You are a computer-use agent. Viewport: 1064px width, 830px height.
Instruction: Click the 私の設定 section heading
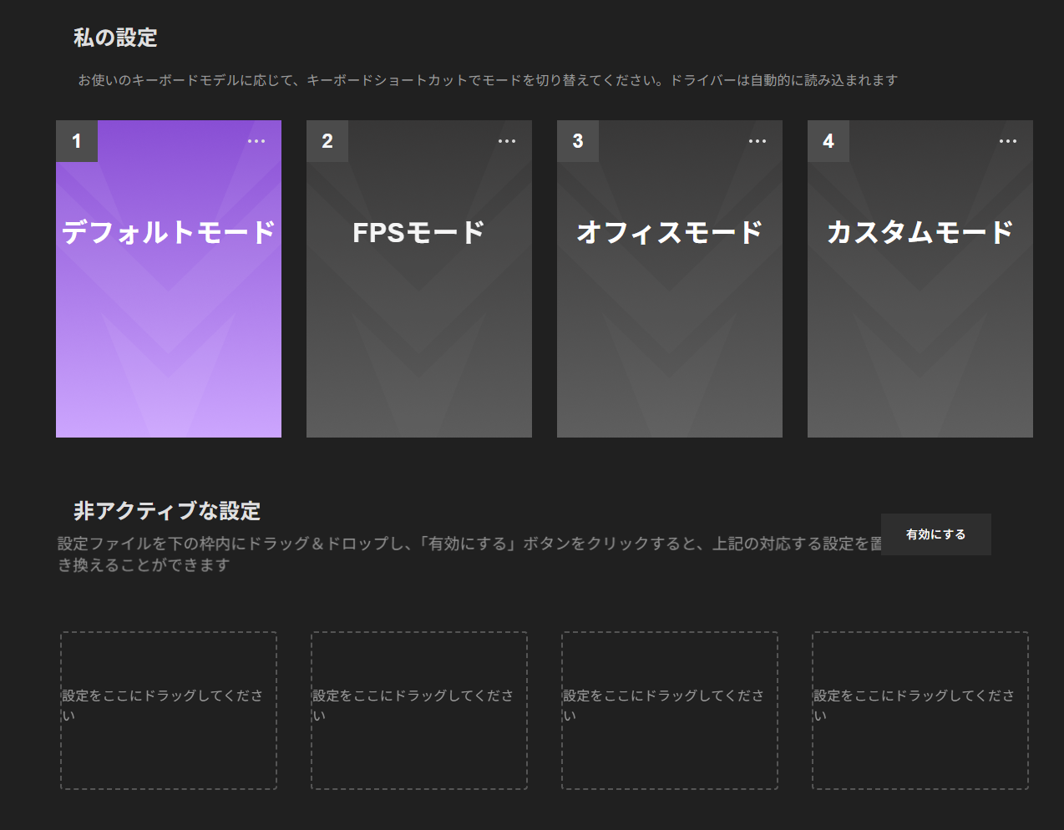click(115, 38)
